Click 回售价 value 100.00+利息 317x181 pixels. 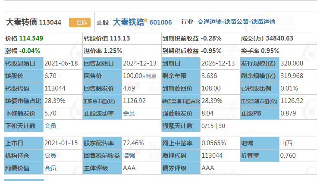(x=140, y=76)
